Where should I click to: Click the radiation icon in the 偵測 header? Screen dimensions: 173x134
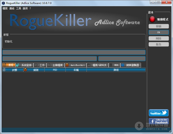tap(25, 70)
